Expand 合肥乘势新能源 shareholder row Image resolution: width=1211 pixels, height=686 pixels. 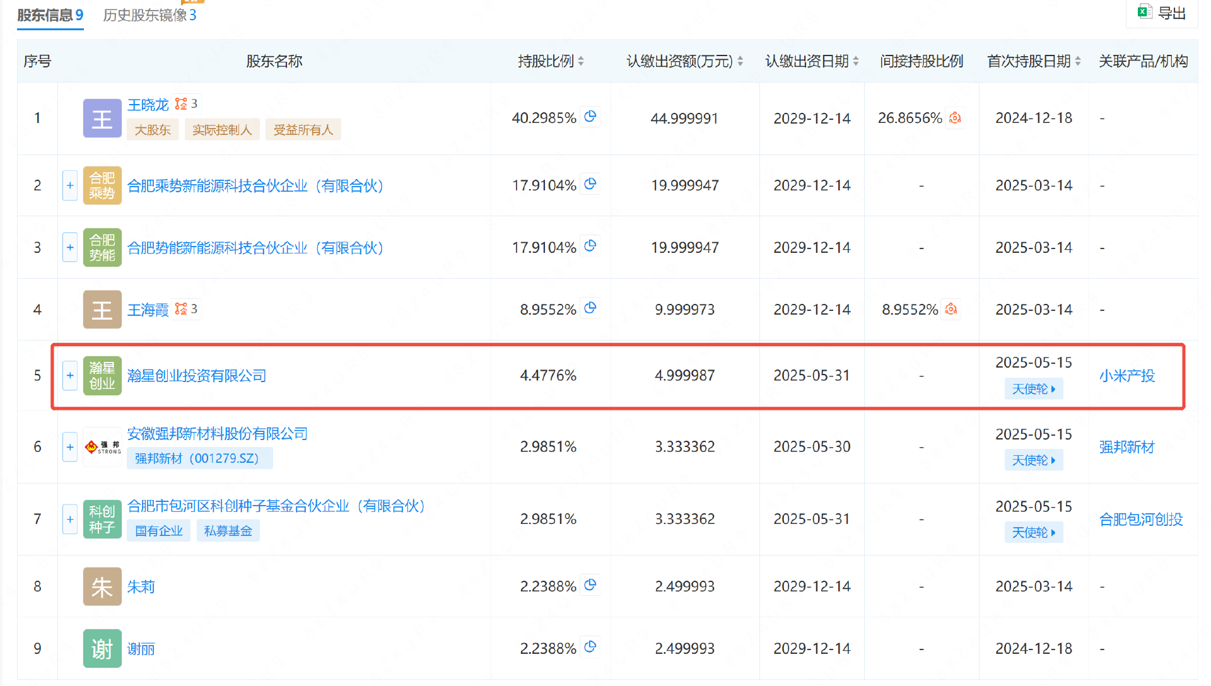pos(70,185)
